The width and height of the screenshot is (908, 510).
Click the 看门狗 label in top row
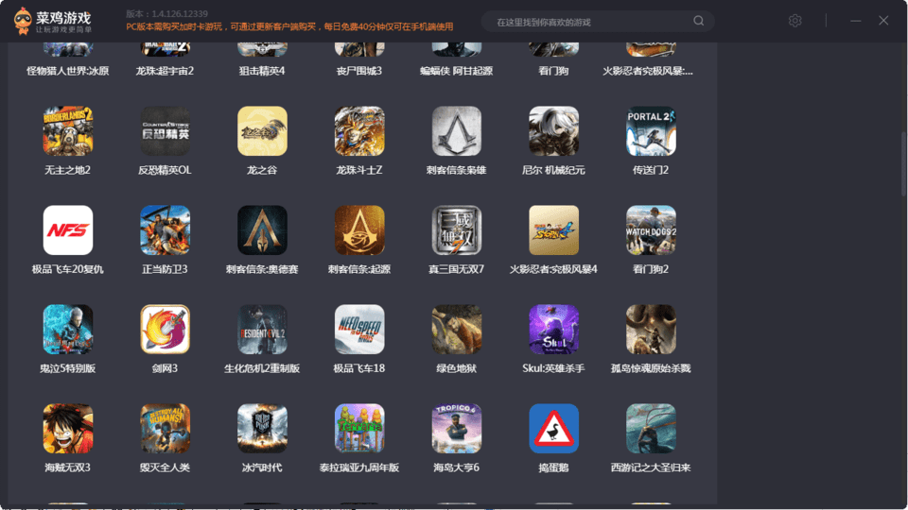[x=553, y=71]
